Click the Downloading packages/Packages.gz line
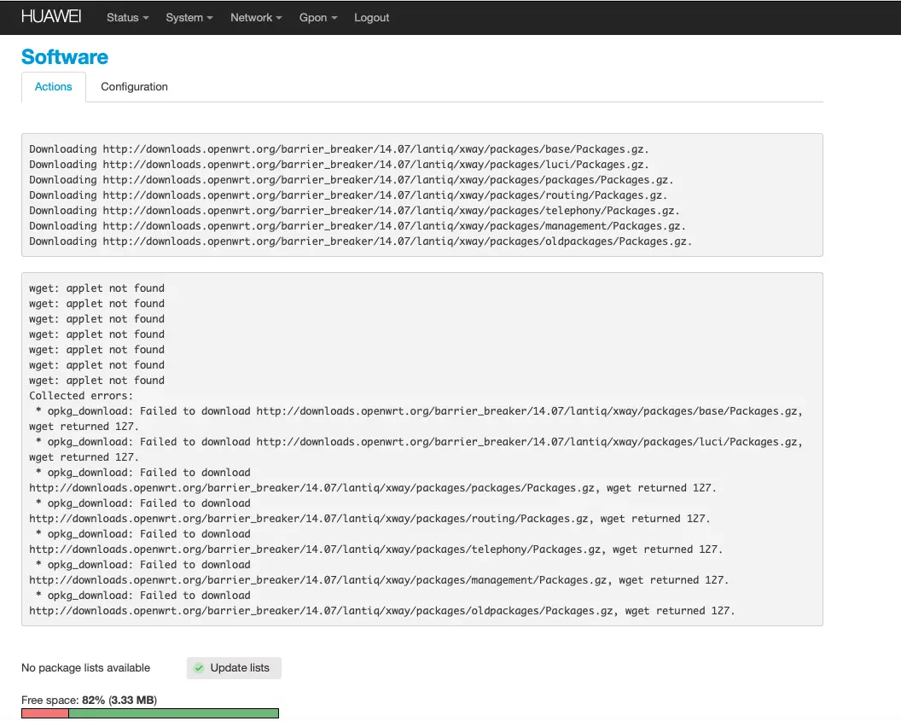This screenshot has height=721, width=901. tap(351, 180)
